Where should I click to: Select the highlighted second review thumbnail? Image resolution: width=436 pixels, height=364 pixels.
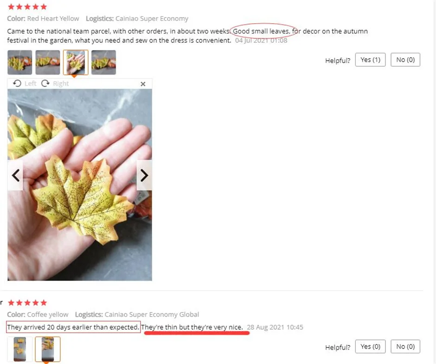(48, 349)
